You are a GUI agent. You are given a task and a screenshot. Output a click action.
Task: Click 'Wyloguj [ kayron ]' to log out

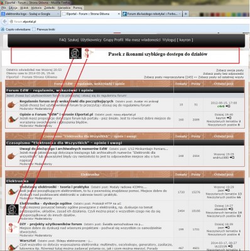coord(178,40)
